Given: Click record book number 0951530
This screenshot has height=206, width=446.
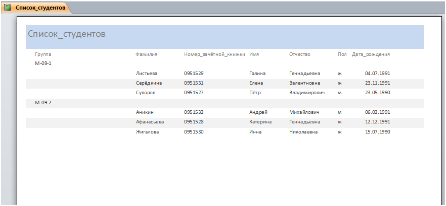Looking at the screenshot, I should (194, 132).
